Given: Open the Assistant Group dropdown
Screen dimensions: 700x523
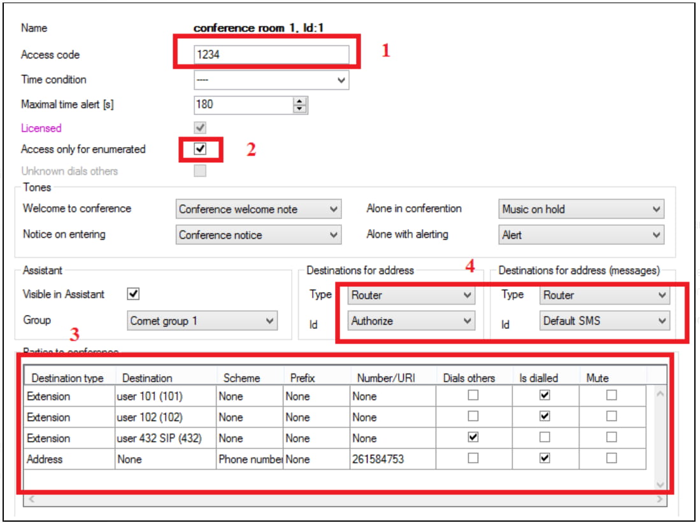Looking at the screenshot, I should [x=203, y=321].
